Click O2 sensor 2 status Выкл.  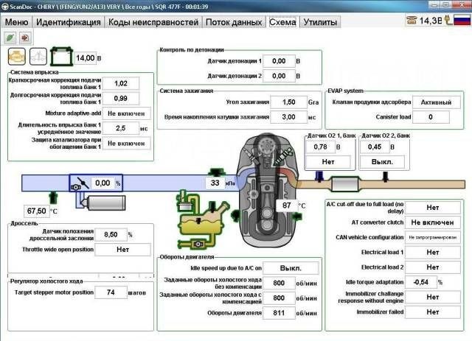point(382,162)
